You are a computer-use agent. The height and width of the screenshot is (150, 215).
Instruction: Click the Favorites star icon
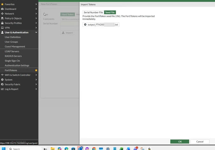[x=2, y=4]
